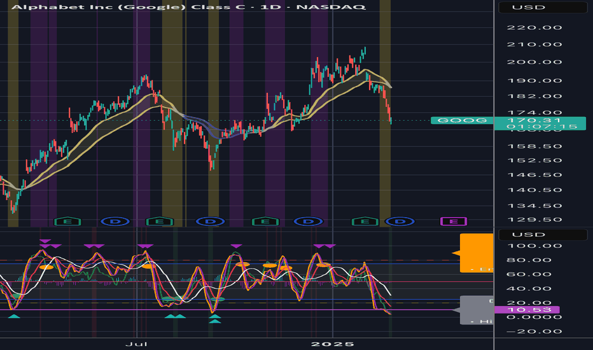Click the gray label box on the indicator pane

[x=477, y=311]
